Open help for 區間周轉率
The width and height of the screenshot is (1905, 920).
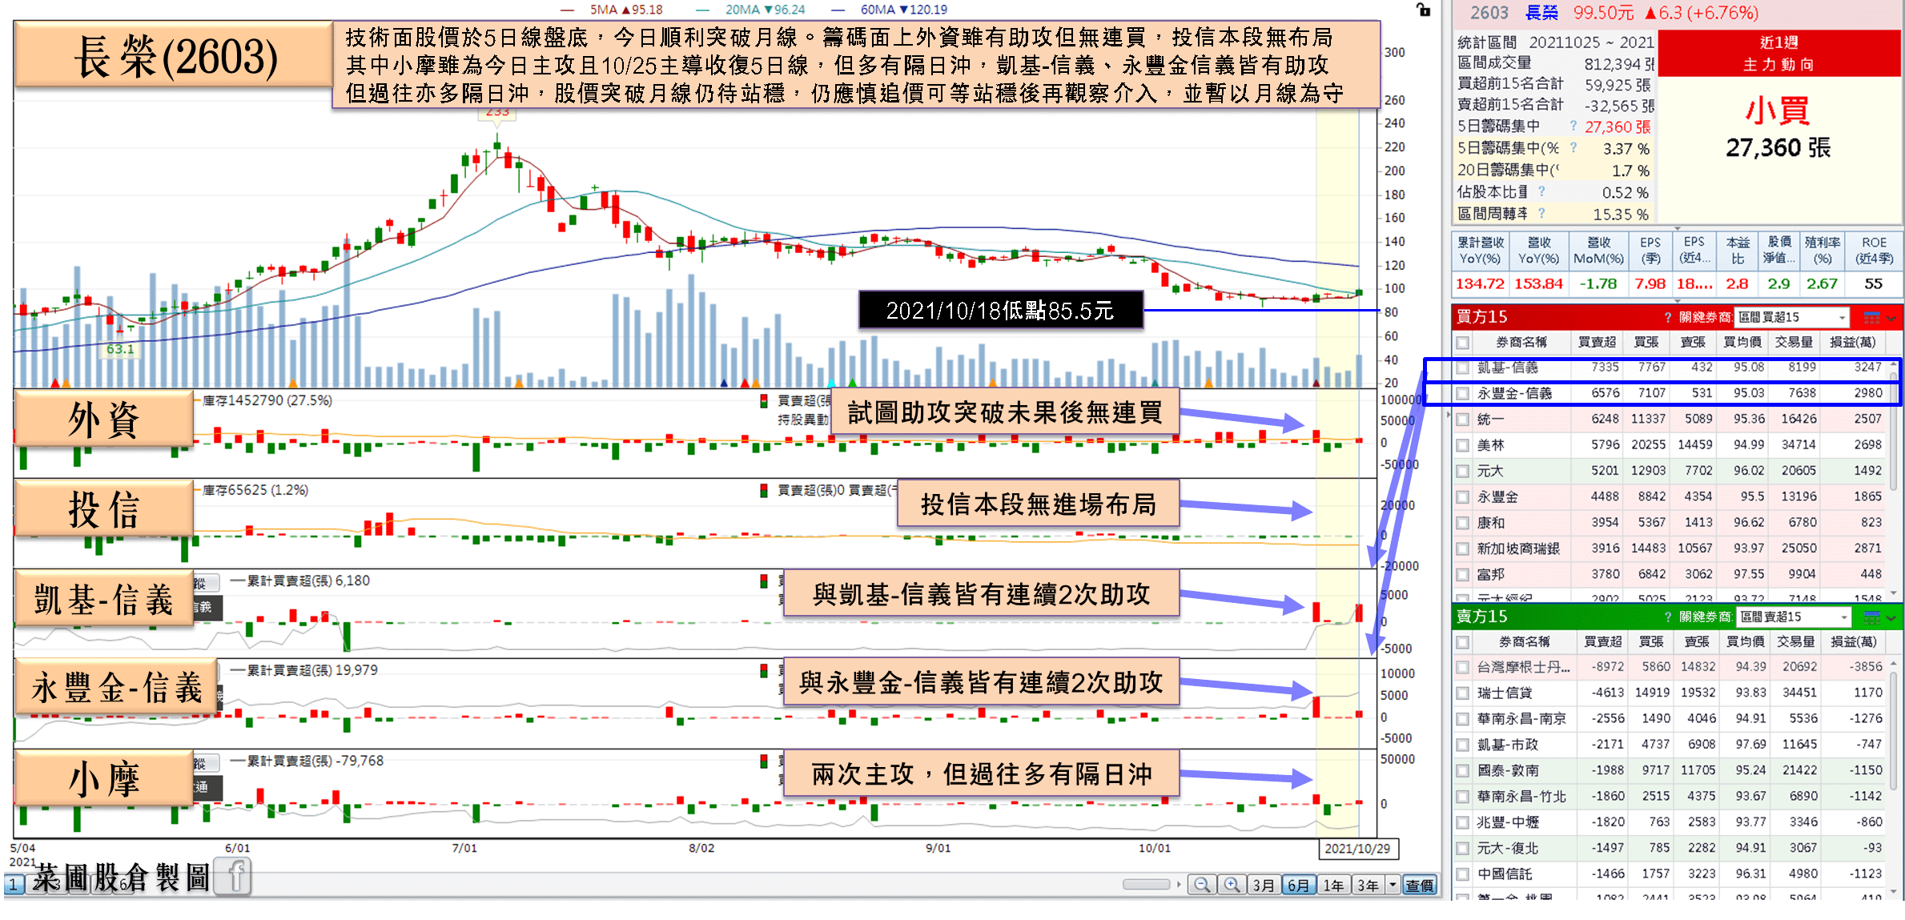(x=1541, y=213)
